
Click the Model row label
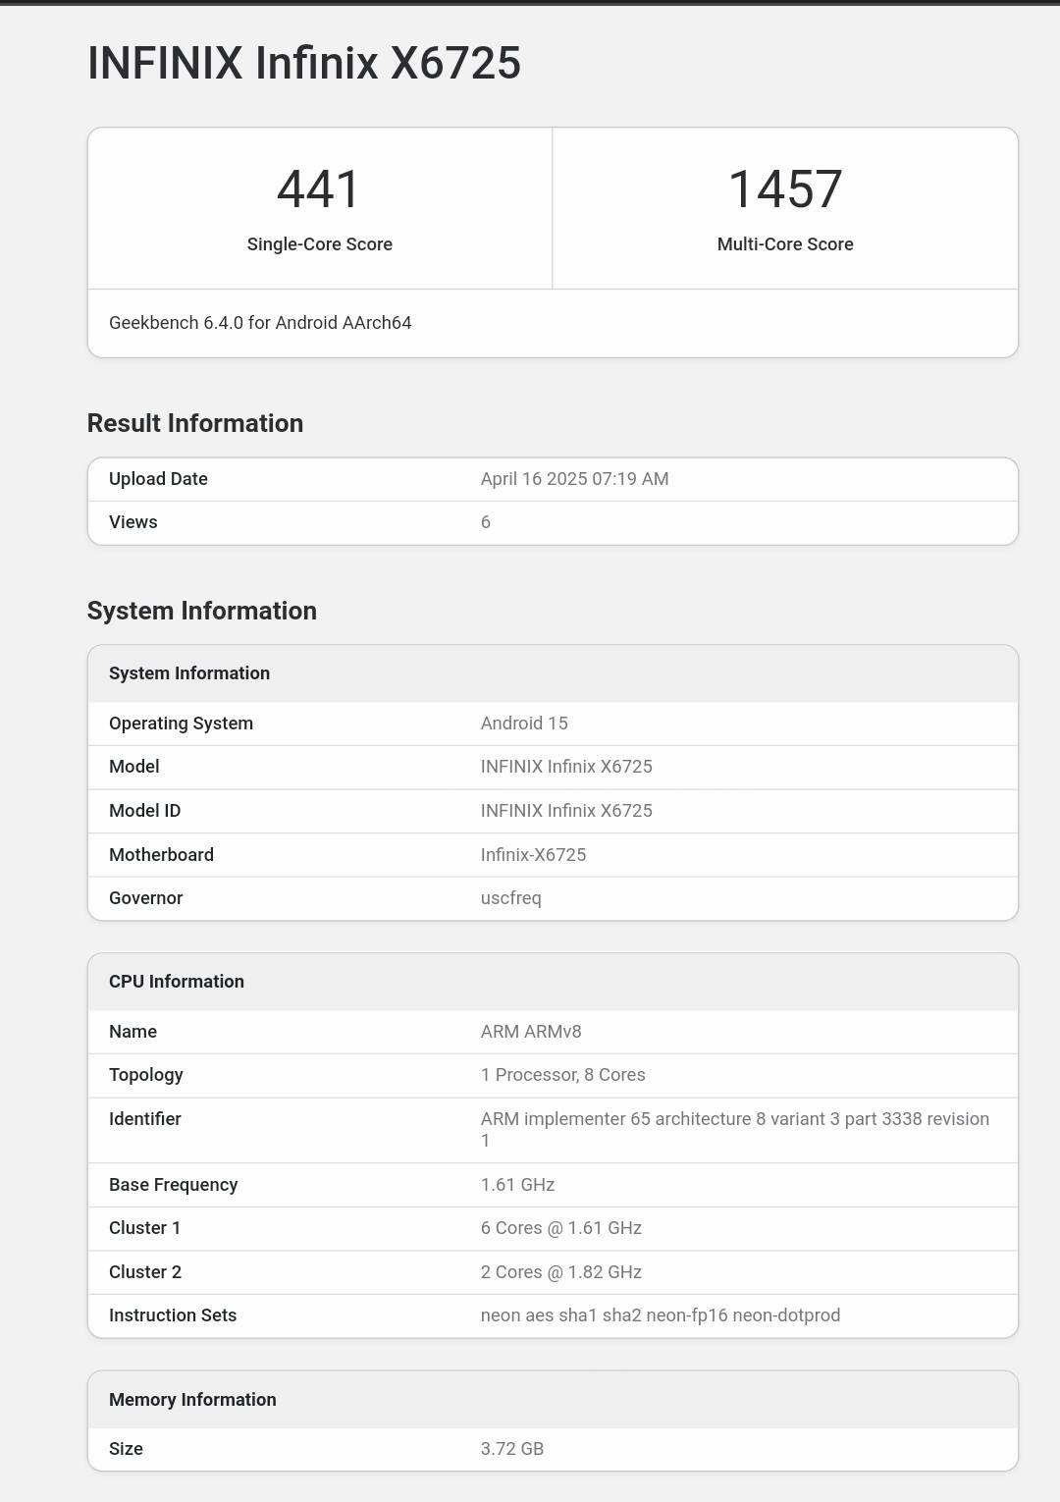[x=134, y=767]
